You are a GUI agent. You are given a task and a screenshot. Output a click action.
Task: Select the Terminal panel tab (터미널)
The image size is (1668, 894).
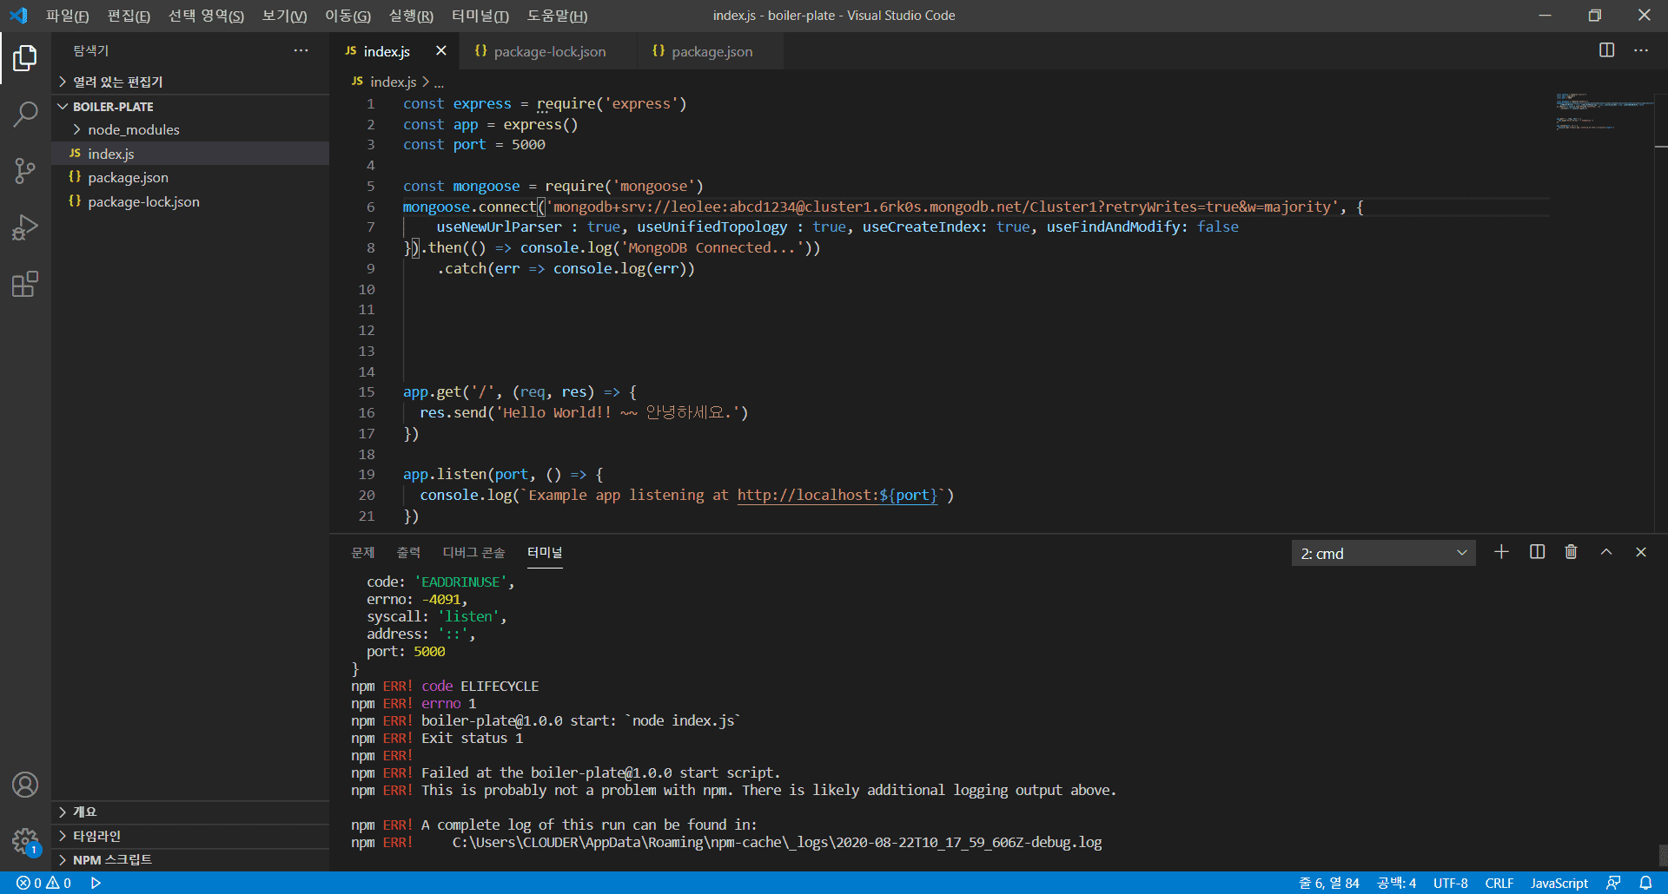(545, 552)
